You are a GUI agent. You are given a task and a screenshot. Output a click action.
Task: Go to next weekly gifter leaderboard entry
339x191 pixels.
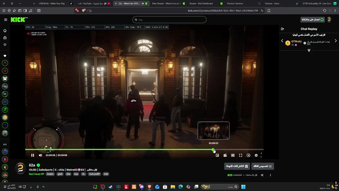pyautogui.click(x=336, y=41)
